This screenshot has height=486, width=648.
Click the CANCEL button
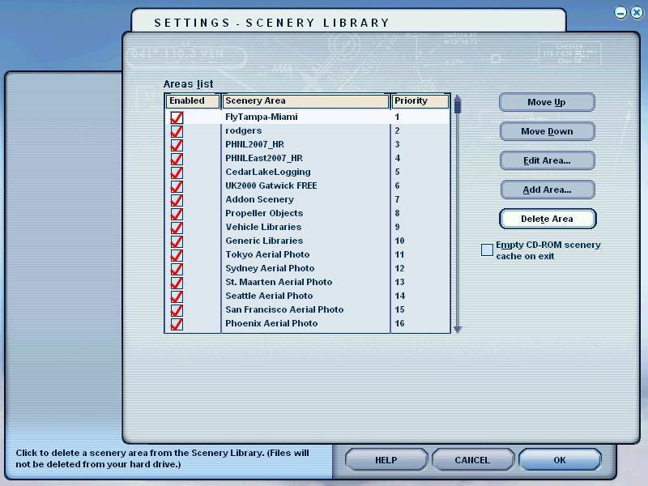[x=472, y=460]
